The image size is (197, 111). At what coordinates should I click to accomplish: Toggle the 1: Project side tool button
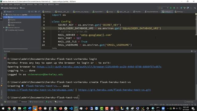pos(1,15)
